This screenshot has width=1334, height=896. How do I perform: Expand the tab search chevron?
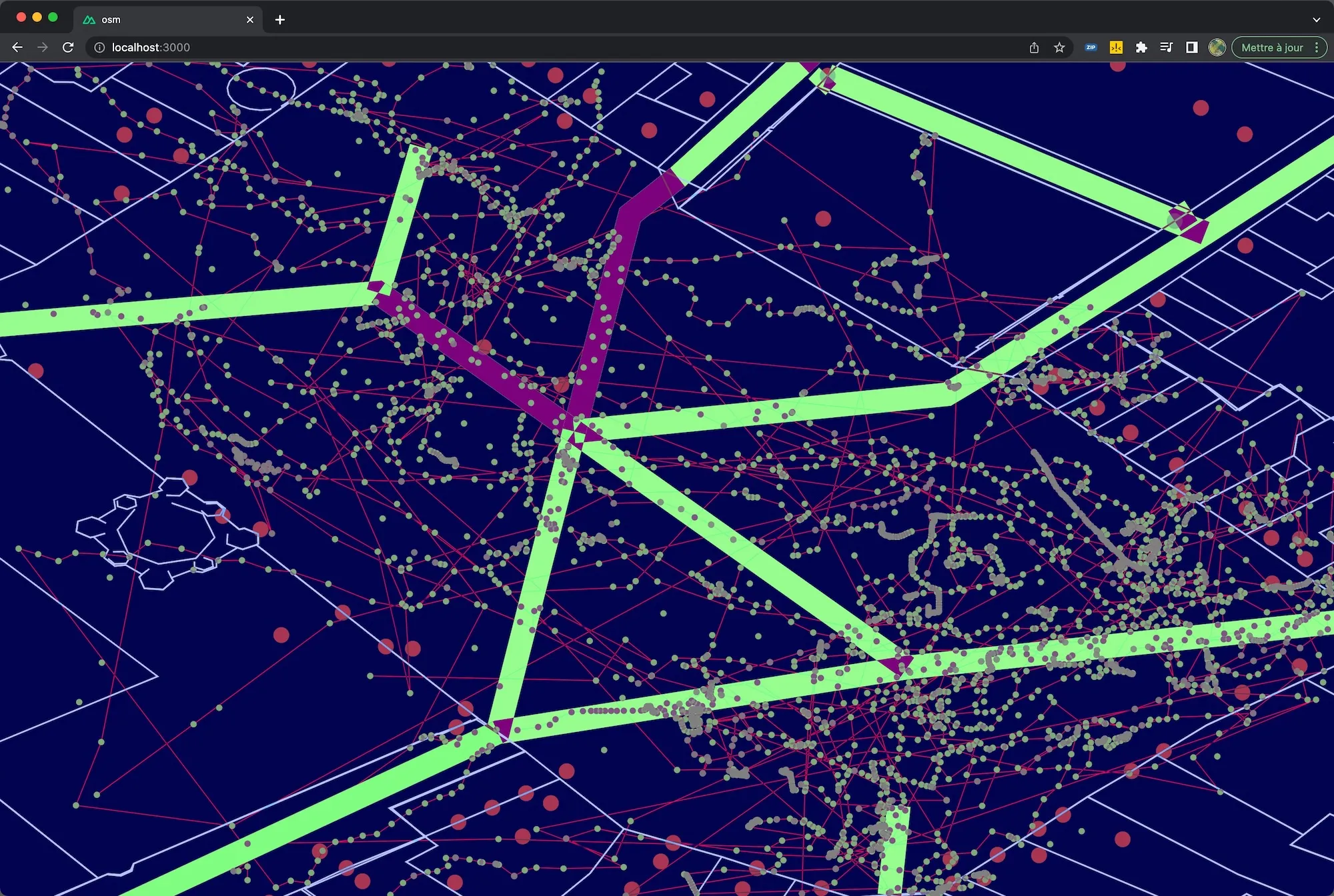1316,19
